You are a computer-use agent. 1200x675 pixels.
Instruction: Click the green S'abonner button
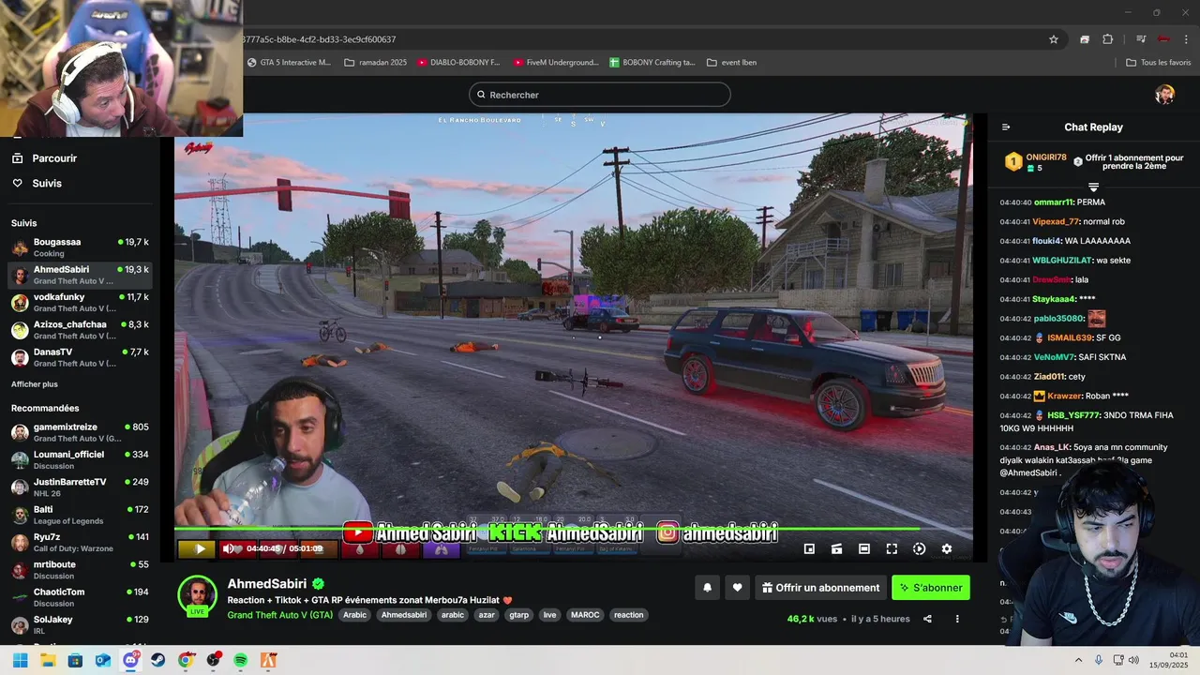[931, 588]
